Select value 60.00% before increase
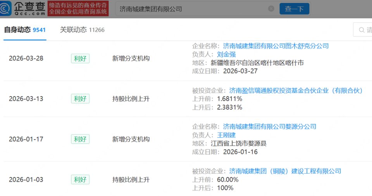The height and width of the screenshot is (196, 372). 227,180
